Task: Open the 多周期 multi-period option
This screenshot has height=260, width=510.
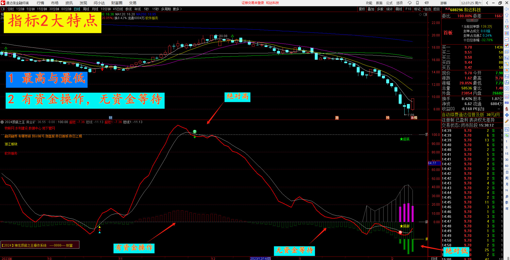Action: tap(166, 9)
